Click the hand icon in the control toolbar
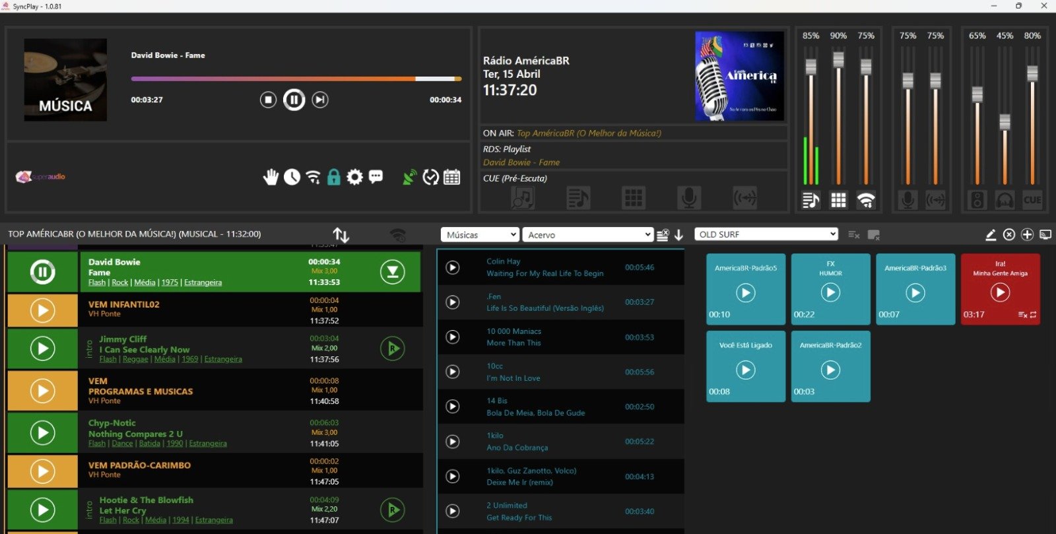1056x534 pixels. pos(271,177)
